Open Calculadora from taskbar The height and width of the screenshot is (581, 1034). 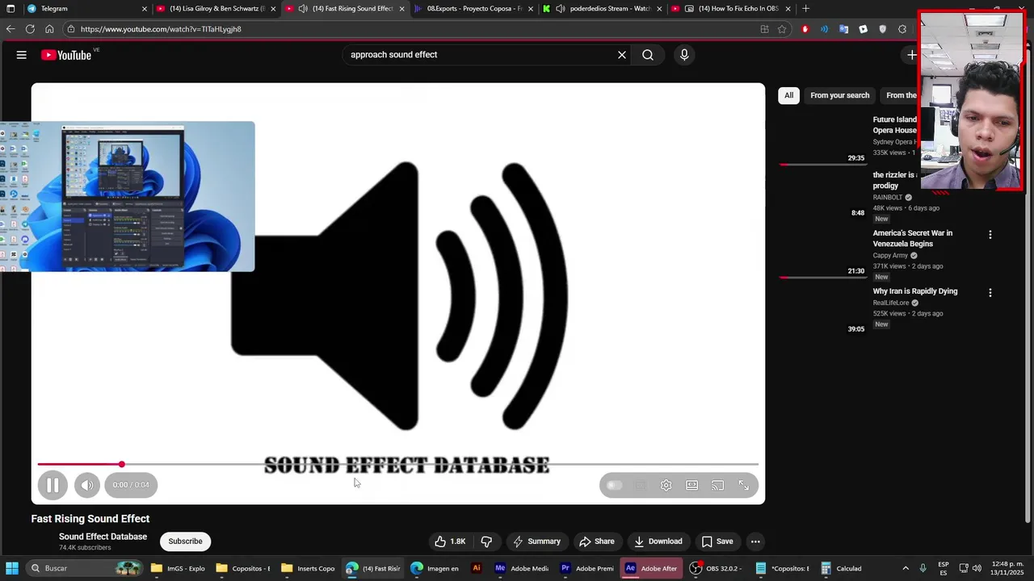tap(841, 568)
